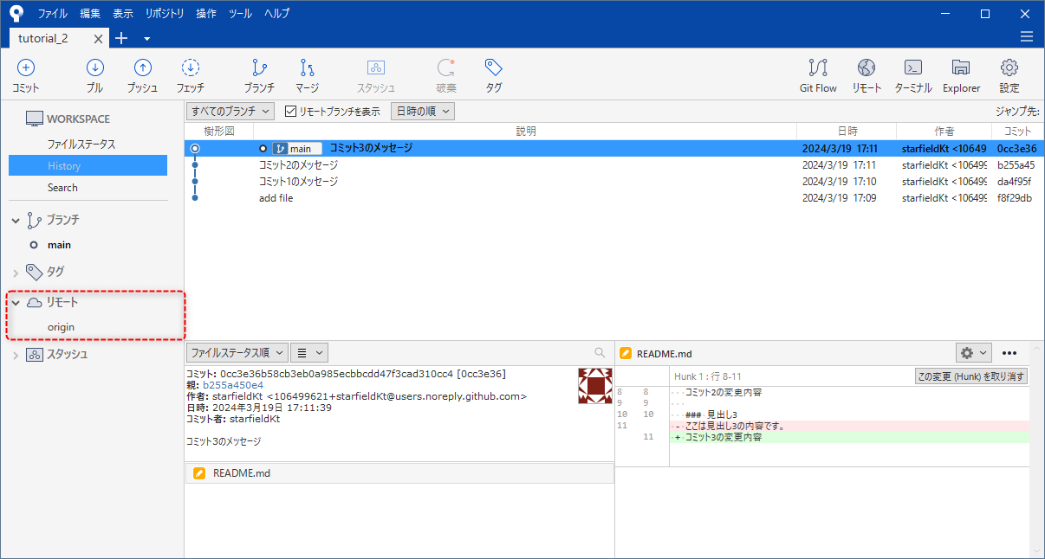1045x559 pixels.
Task: Select commit 'コミット3のメッセージ' row
Action: (614, 148)
